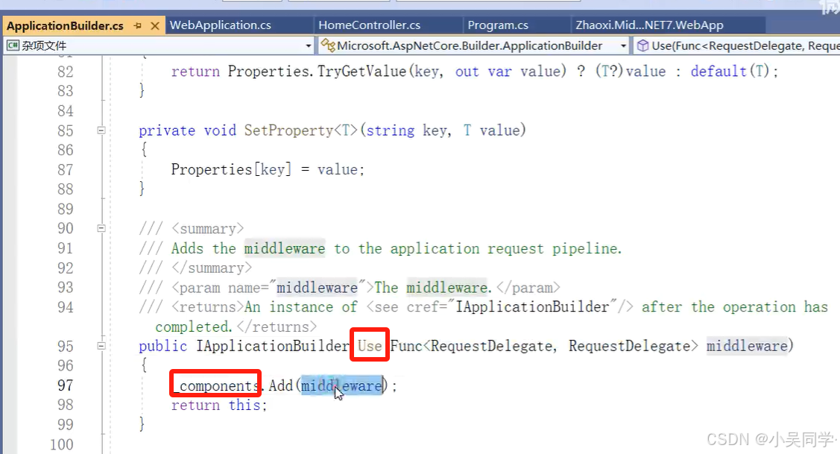The width and height of the screenshot is (840, 454).
Task: Toggle the pin on ApplicationBuilder.cs tab
Action: point(138,26)
